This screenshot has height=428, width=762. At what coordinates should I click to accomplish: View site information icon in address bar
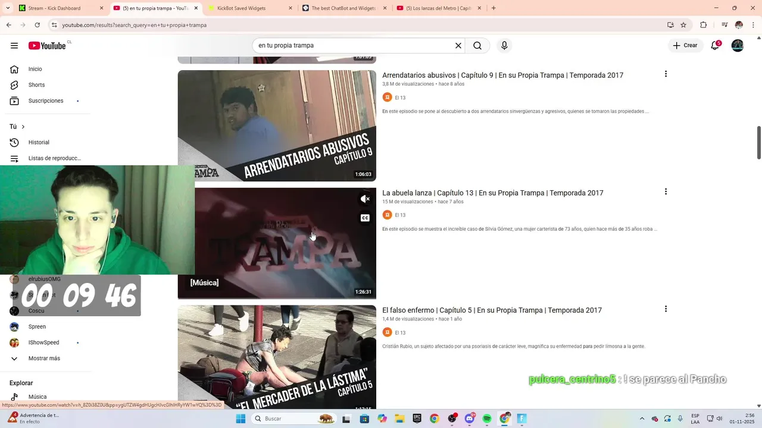[x=54, y=25]
